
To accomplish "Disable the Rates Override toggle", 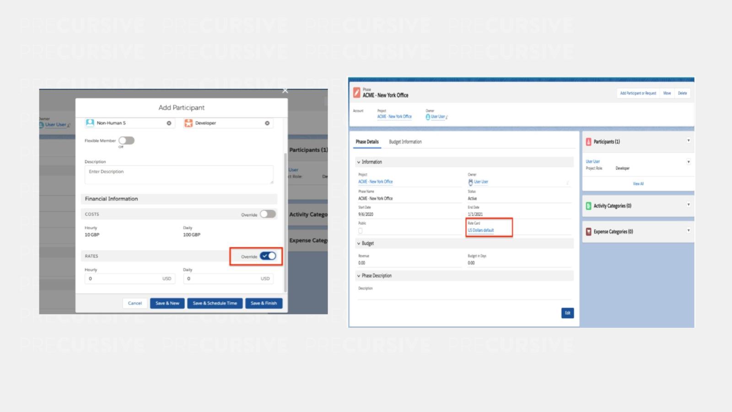I will point(268,256).
